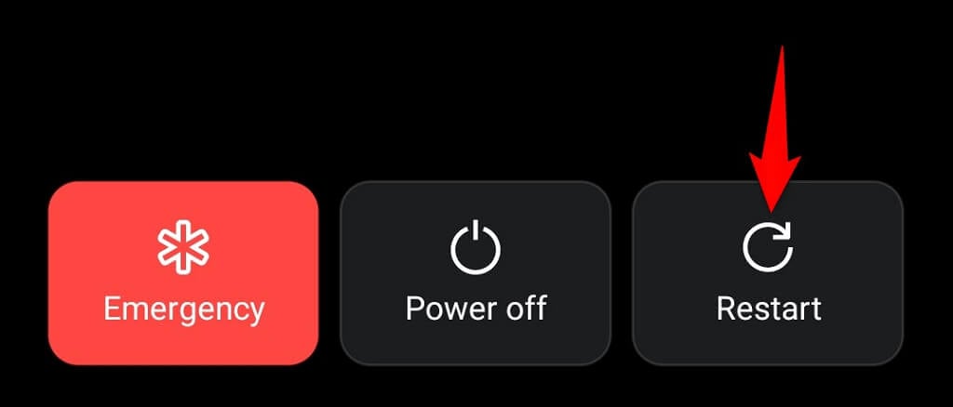Click the "Power off" text label
This screenshot has height=407, width=953.
coord(476,309)
